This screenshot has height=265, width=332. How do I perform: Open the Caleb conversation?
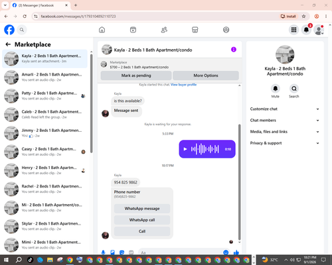[x=44, y=115]
